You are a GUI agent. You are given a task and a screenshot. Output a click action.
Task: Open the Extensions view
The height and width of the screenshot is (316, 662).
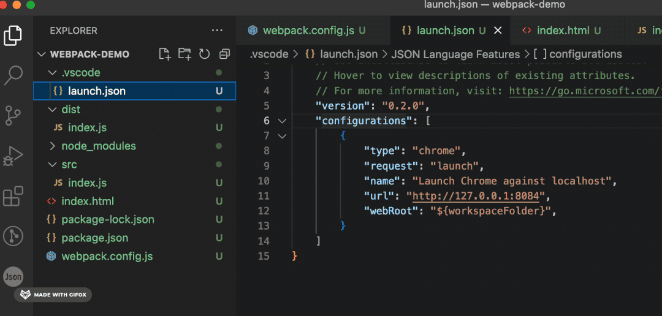[13, 196]
